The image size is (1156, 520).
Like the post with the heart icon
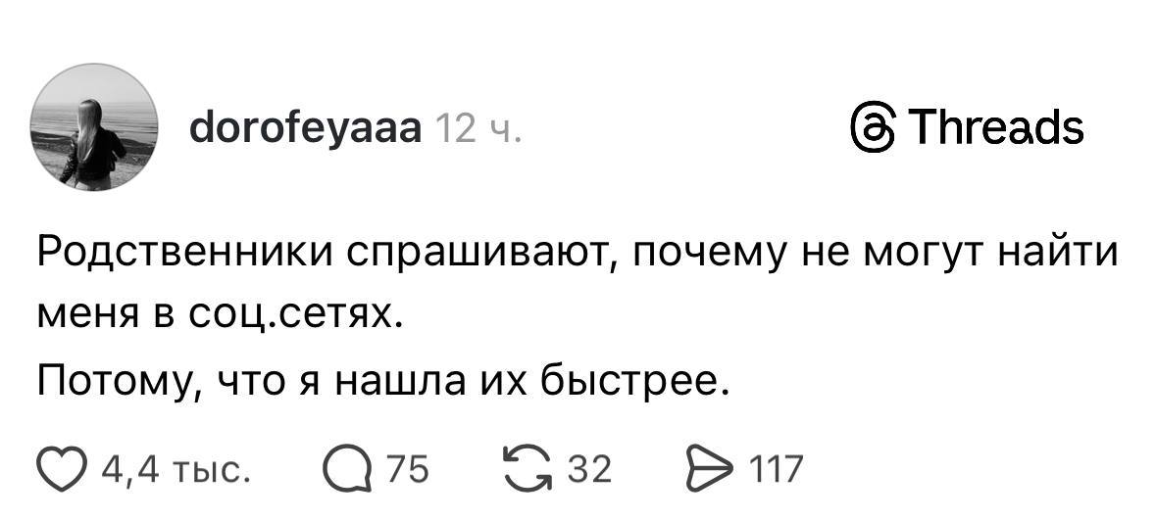tap(62, 470)
